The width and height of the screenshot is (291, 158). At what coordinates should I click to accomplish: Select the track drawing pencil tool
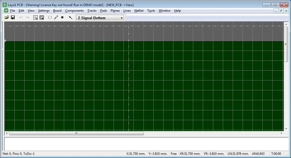click(x=56, y=17)
